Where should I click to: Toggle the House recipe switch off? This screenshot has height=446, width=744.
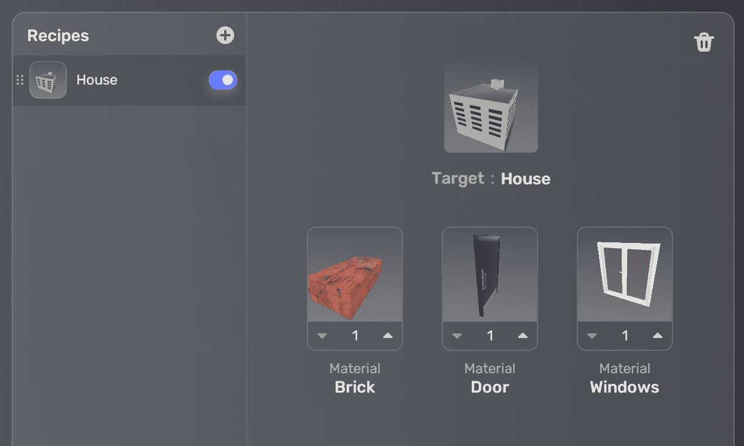[x=223, y=80]
